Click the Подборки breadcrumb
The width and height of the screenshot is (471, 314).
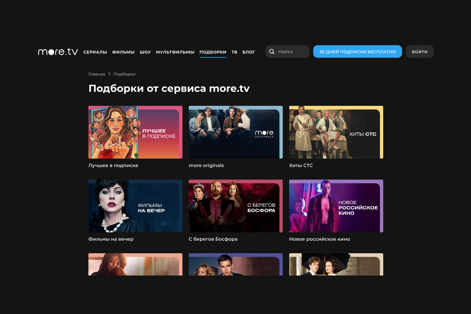coord(124,74)
